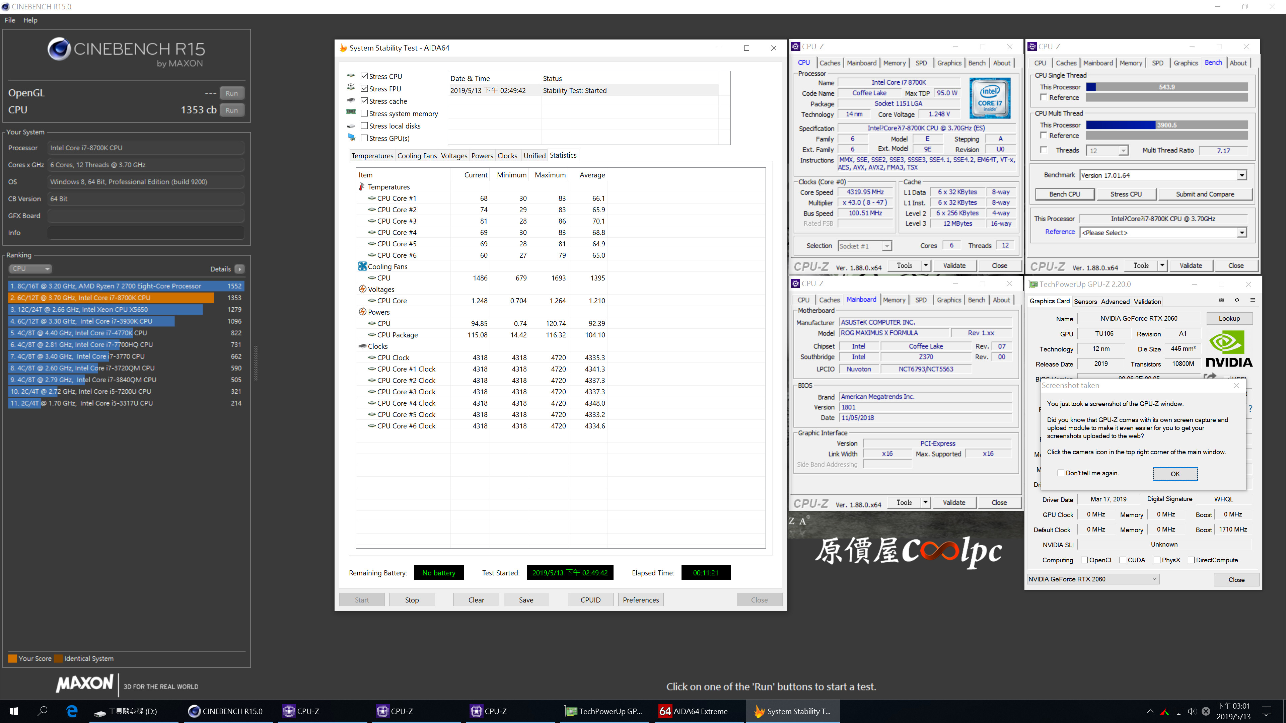1286x723 pixels.
Task: Open the action center notification icon
Action: pyautogui.click(x=1267, y=711)
